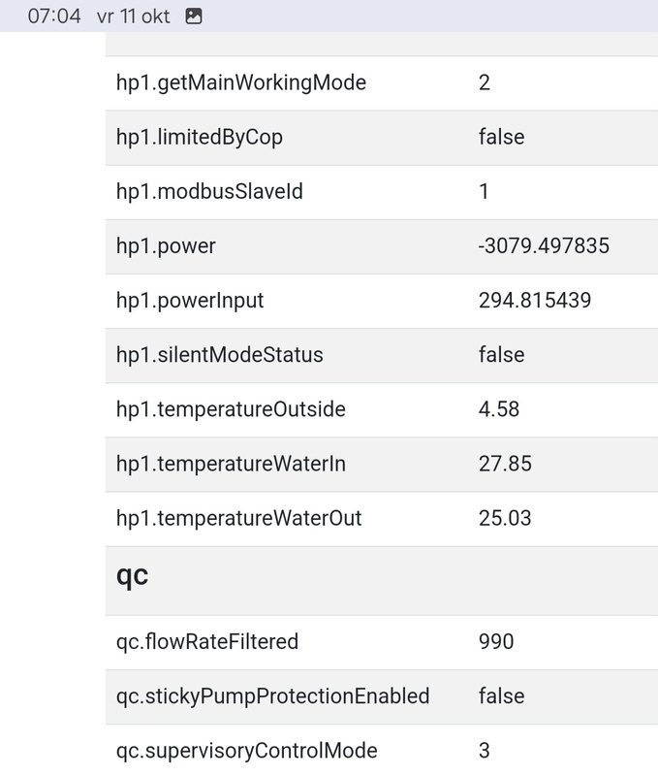The image size is (658, 776).
Task: Click the hp1.power label
Action: (166, 245)
